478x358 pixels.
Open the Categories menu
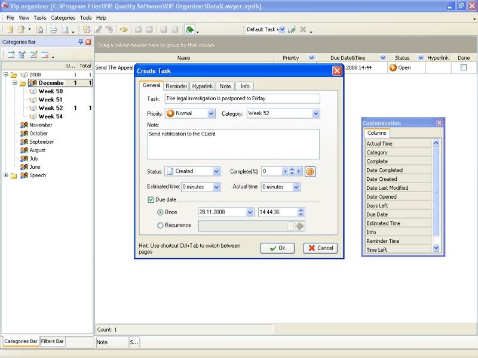coord(63,18)
